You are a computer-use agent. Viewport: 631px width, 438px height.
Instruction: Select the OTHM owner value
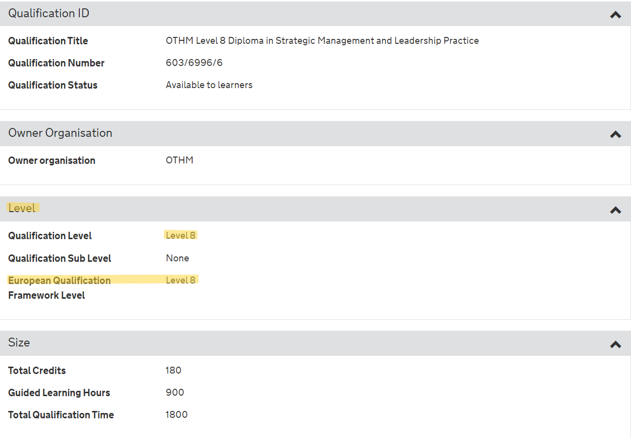[x=179, y=160]
